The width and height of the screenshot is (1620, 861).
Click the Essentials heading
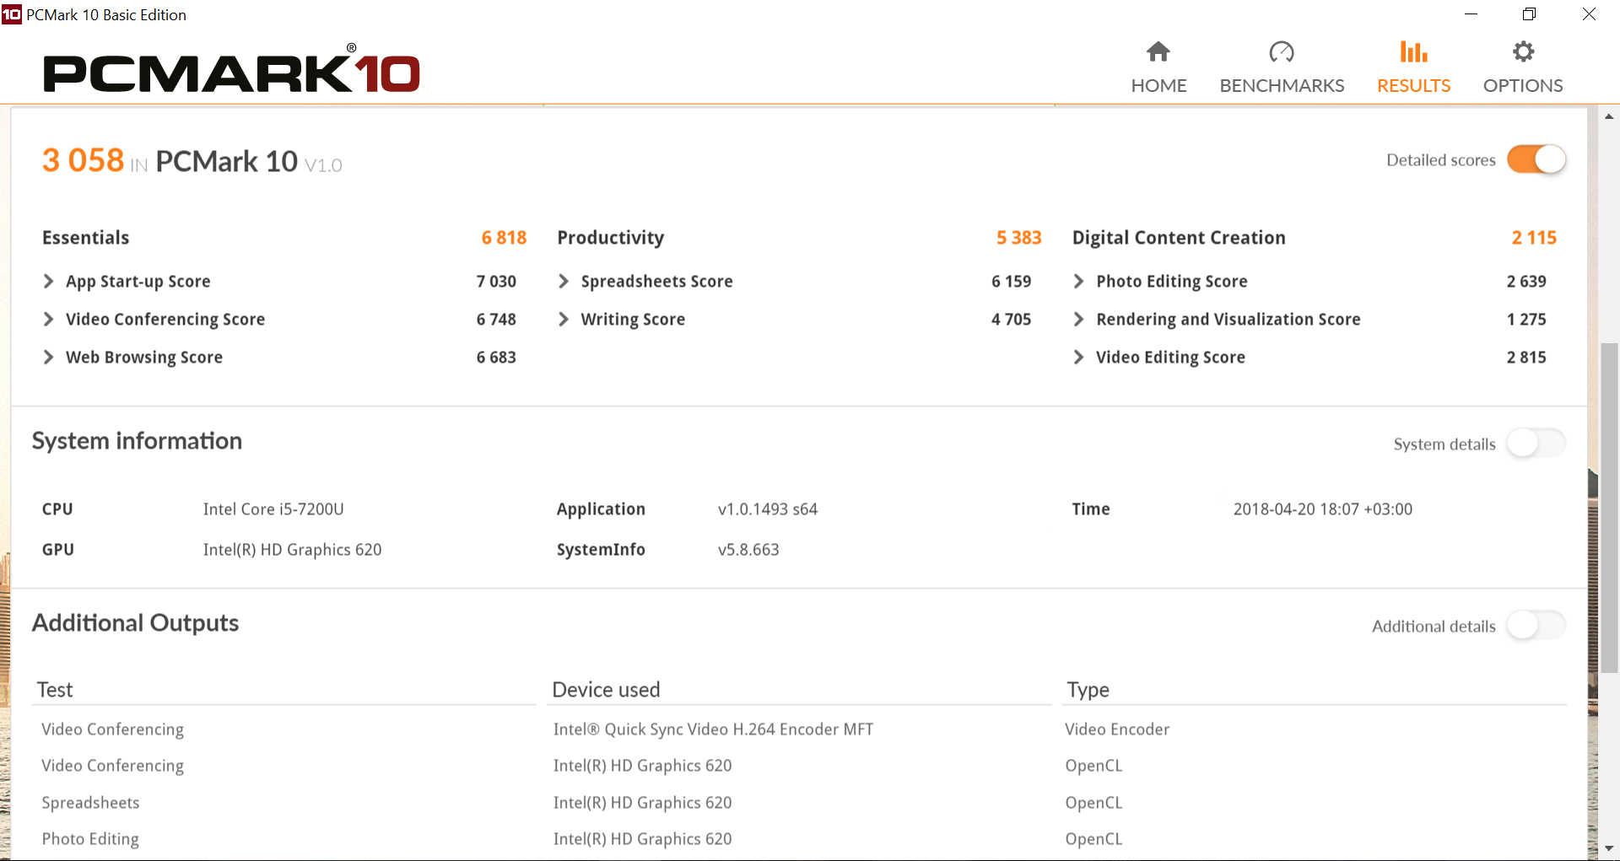pos(86,238)
